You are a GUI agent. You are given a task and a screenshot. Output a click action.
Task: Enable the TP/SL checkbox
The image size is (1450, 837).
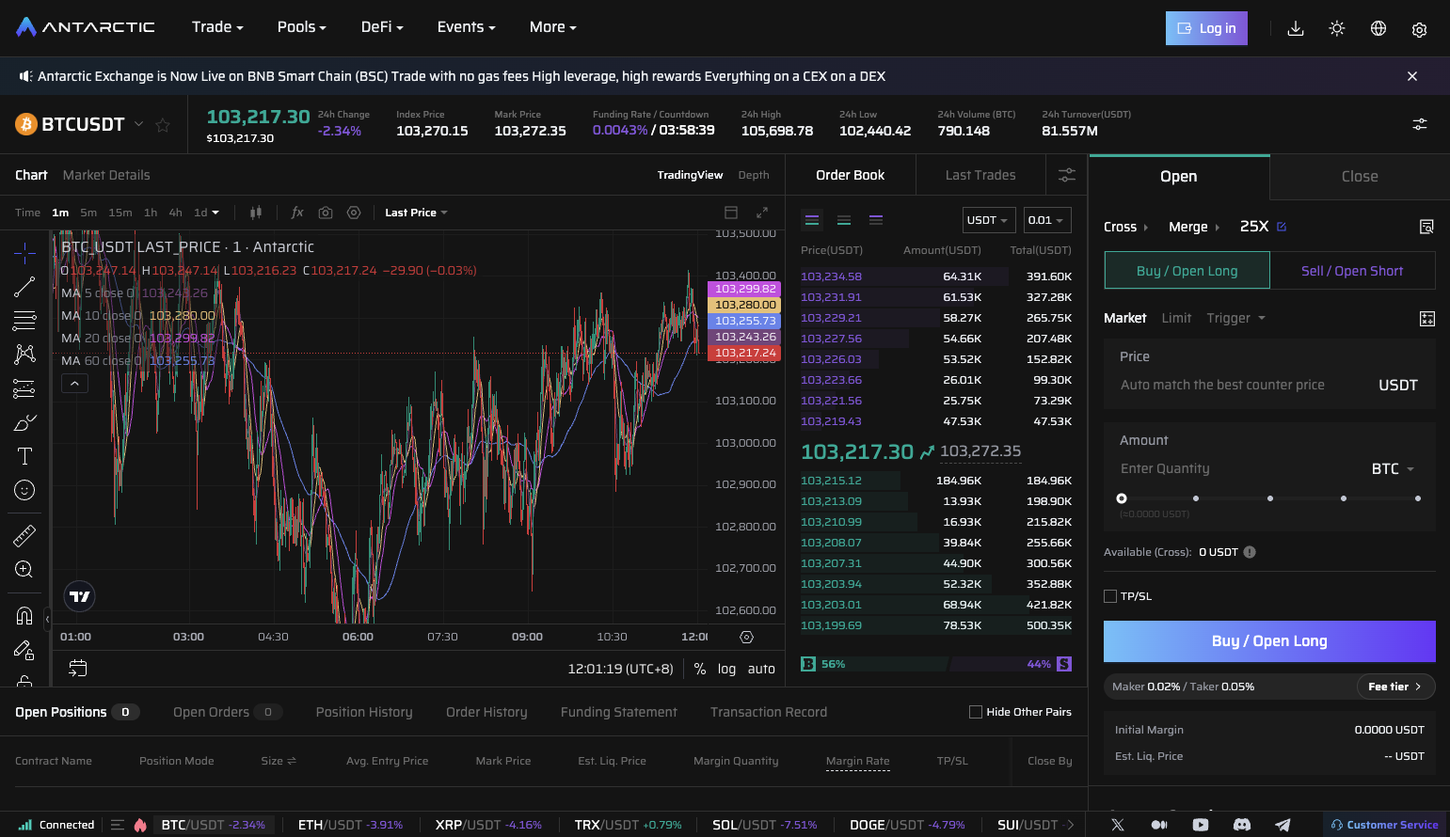pos(1110,596)
